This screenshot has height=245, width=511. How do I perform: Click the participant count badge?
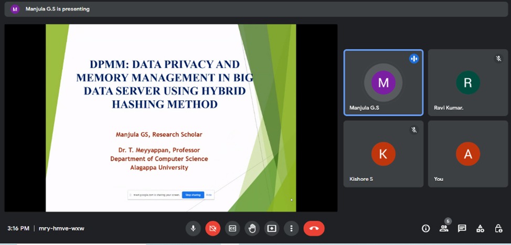448,221
